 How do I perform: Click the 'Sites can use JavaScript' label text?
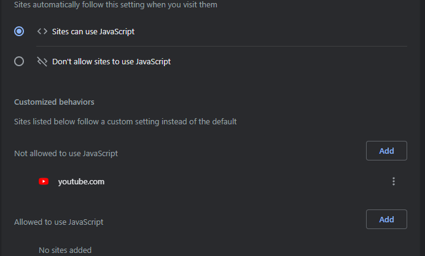93,32
